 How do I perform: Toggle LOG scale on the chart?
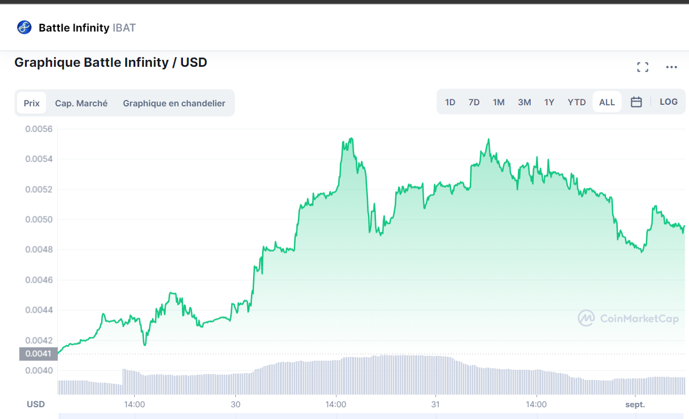pyautogui.click(x=669, y=102)
